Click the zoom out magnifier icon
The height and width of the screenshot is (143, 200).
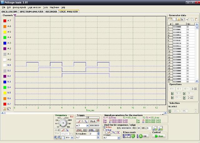[59, 137]
